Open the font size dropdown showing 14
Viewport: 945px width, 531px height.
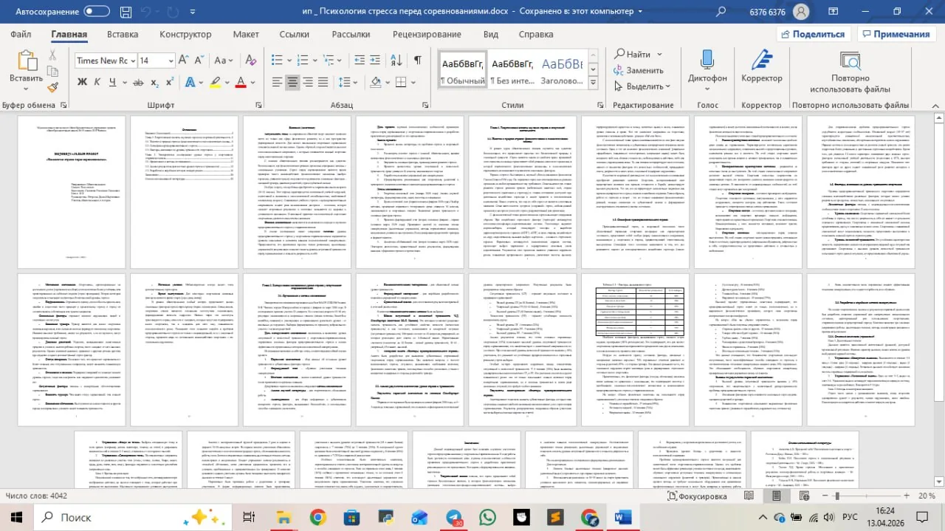[155, 61]
